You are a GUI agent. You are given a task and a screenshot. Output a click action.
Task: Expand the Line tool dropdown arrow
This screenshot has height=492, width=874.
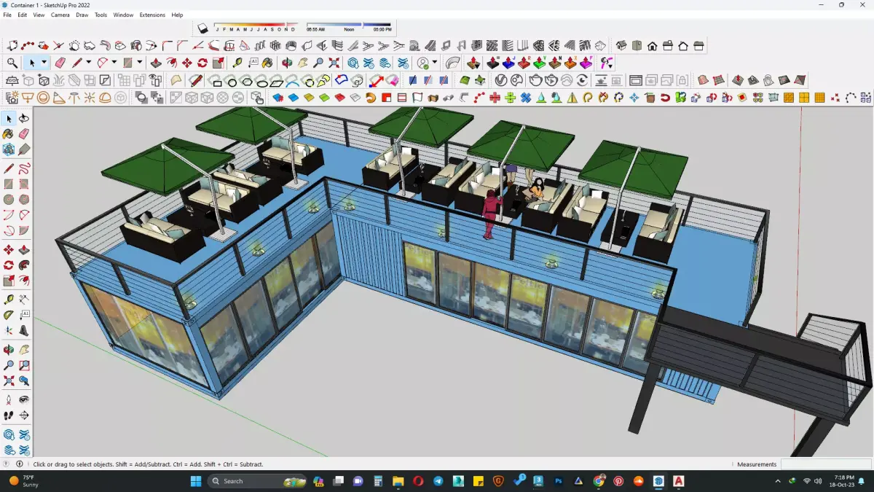point(88,63)
